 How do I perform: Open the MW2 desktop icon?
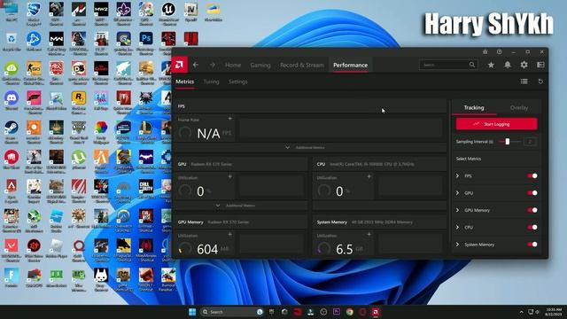(x=101, y=12)
